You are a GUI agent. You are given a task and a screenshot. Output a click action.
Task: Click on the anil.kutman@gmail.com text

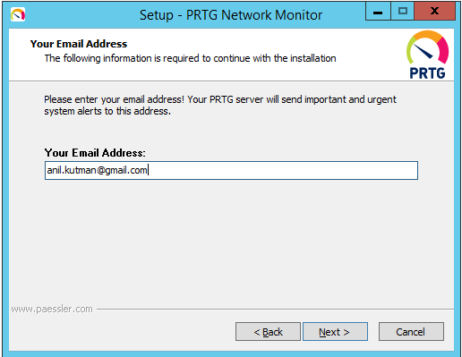(98, 170)
